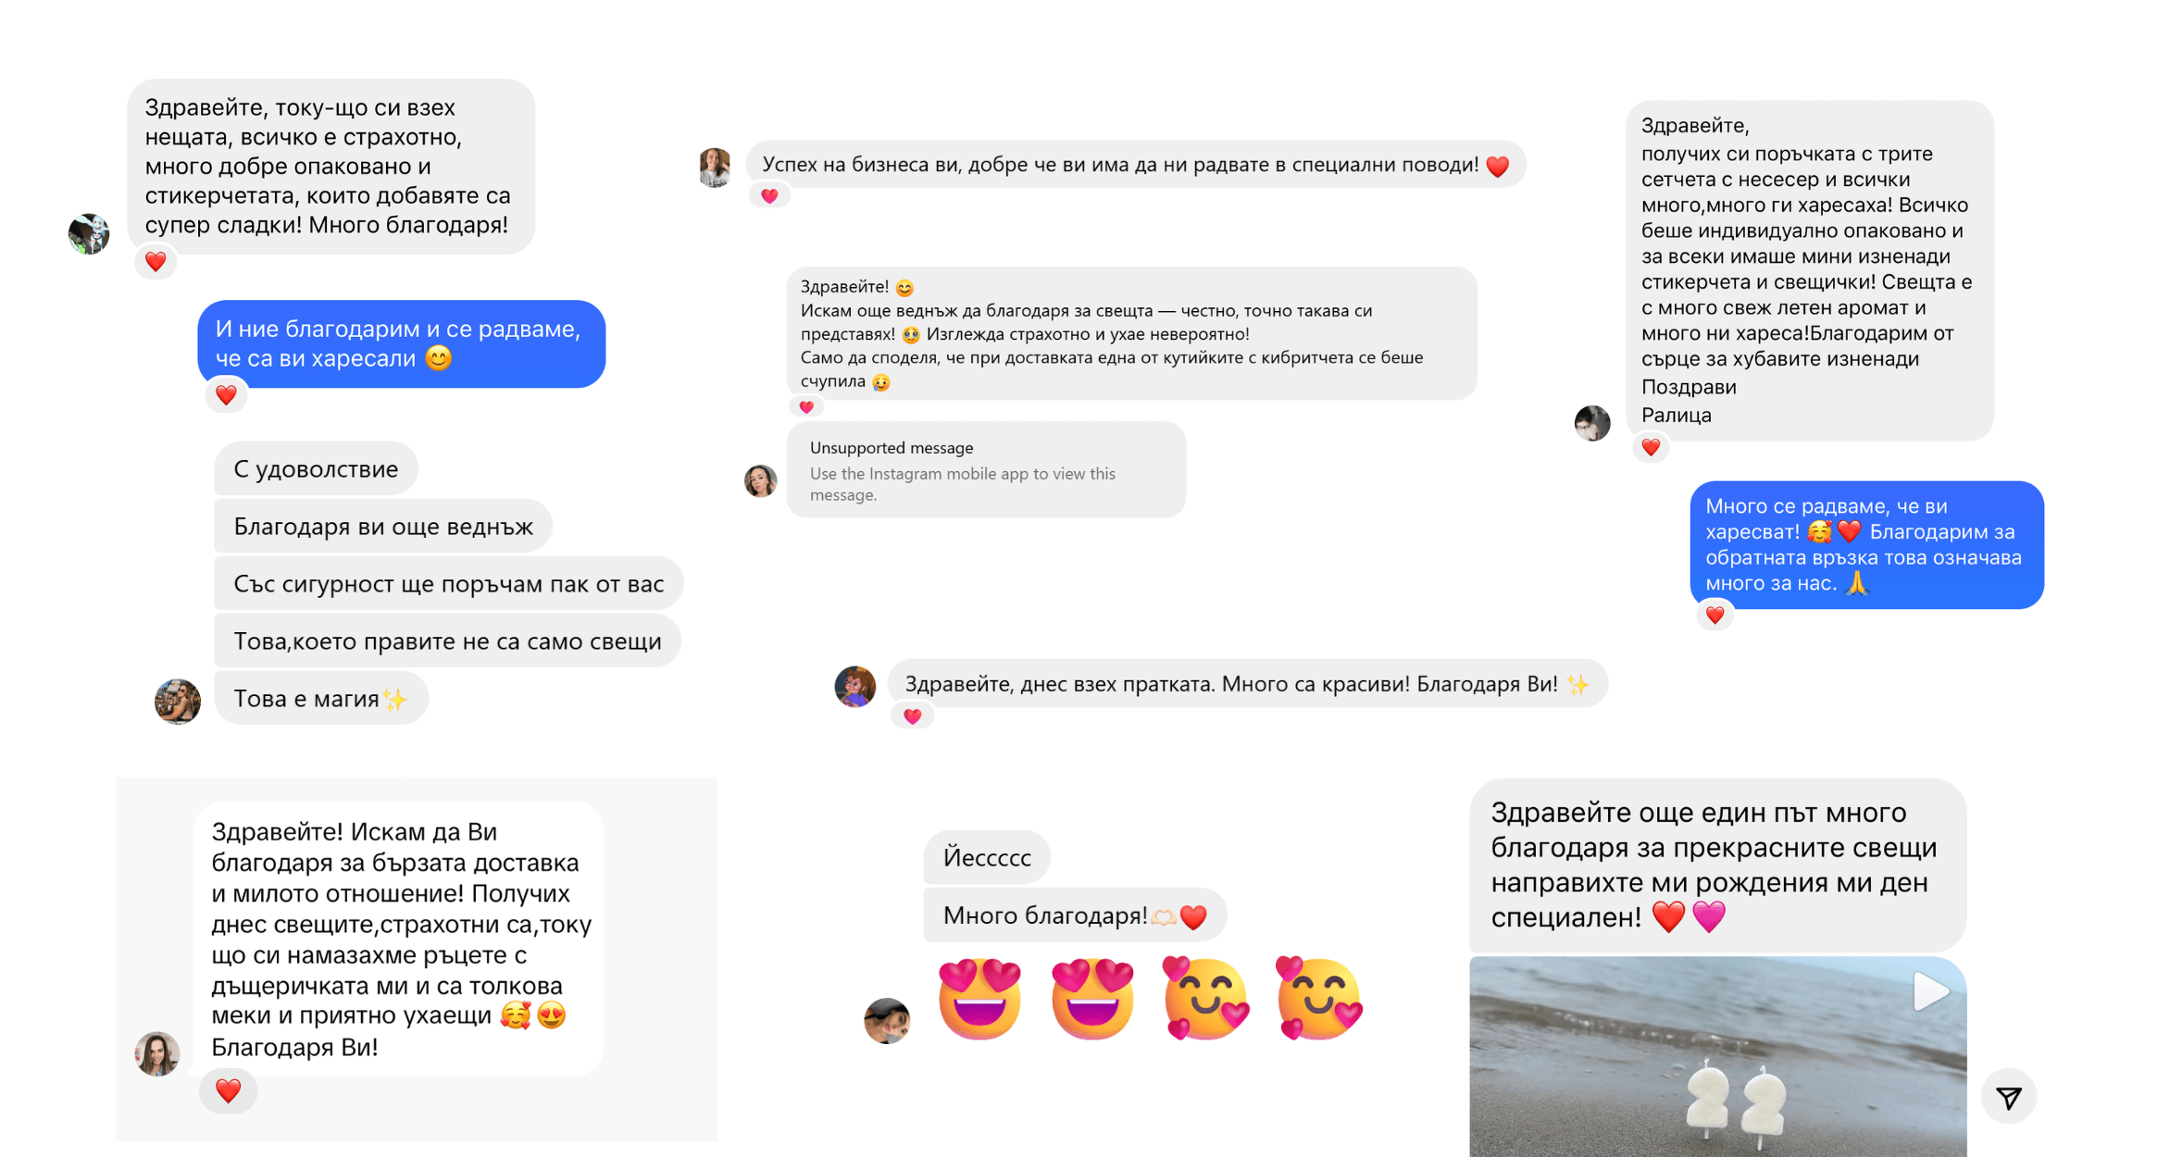Click heart reaction under 'днес взех пратката' message
The width and height of the screenshot is (2170, 1157).
(912, 715)
